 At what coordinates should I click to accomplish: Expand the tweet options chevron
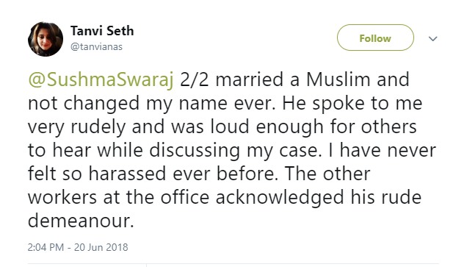click(432, 38)
